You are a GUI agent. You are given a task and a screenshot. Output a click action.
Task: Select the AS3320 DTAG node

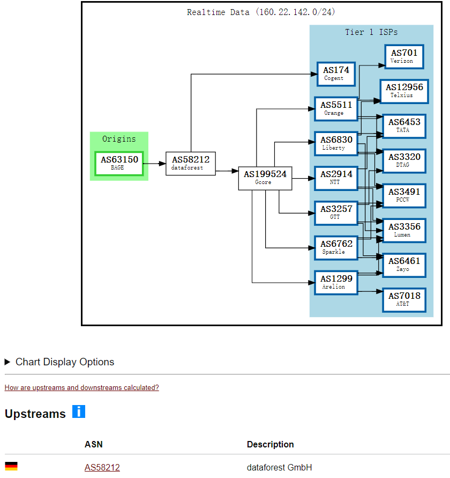pos(404,161)
